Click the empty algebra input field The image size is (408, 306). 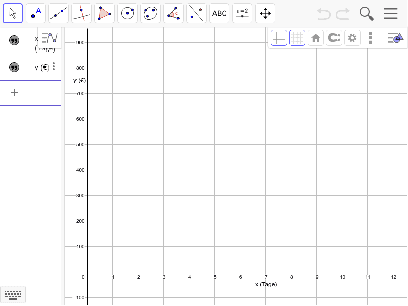point(45,93)
